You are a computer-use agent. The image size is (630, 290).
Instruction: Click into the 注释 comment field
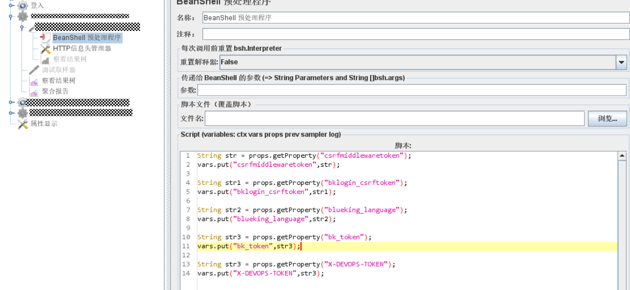coord(416,34)
